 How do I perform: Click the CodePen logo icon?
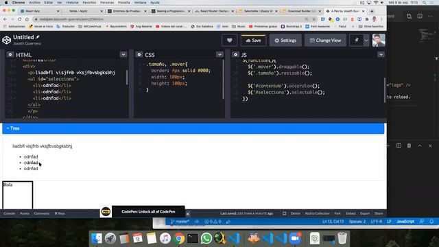(x=6, y=40)
